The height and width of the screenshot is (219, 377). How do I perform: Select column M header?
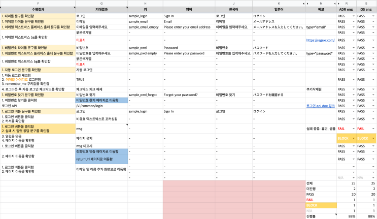click(321, 4)
